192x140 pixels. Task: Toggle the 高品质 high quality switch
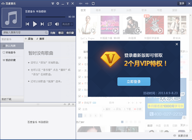click(68, 24)
